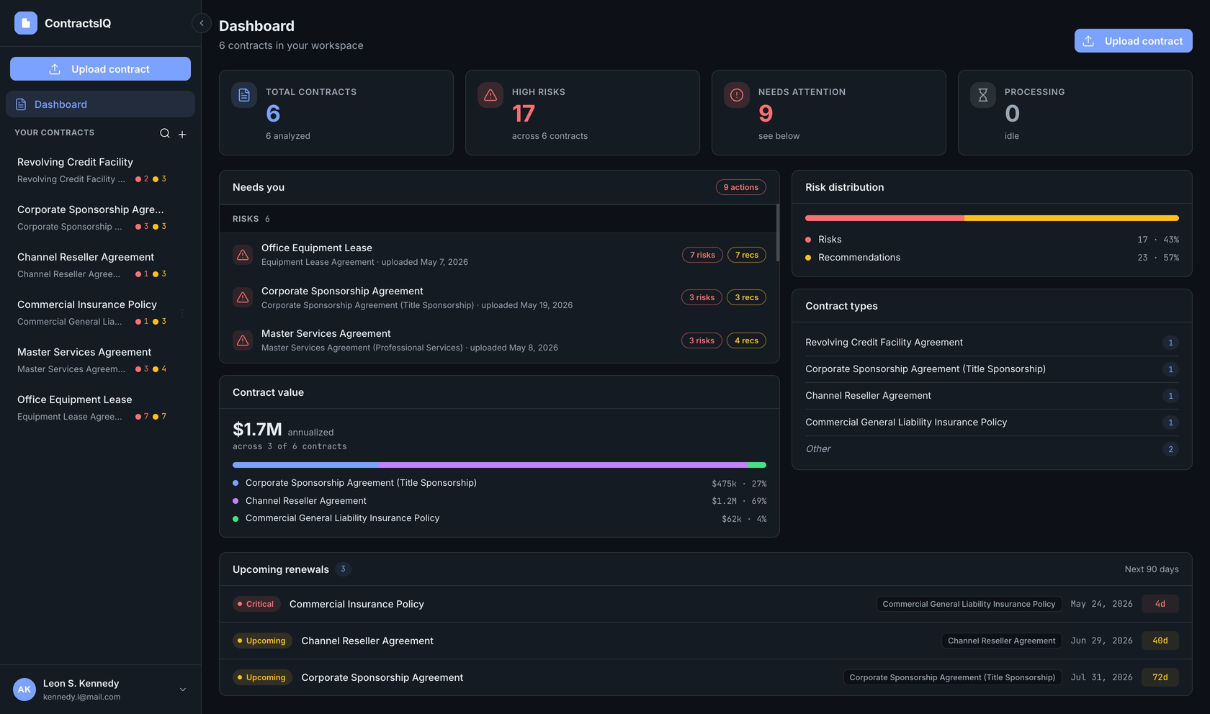This screenshot has width=1210, height=714.
Task: Click the yellow Recommendations segment of distribution bar
Action: pyautogui.click(x=1072, y=218)
